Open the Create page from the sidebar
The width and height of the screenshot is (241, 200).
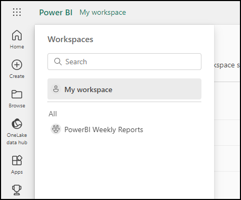pos(17,69)
